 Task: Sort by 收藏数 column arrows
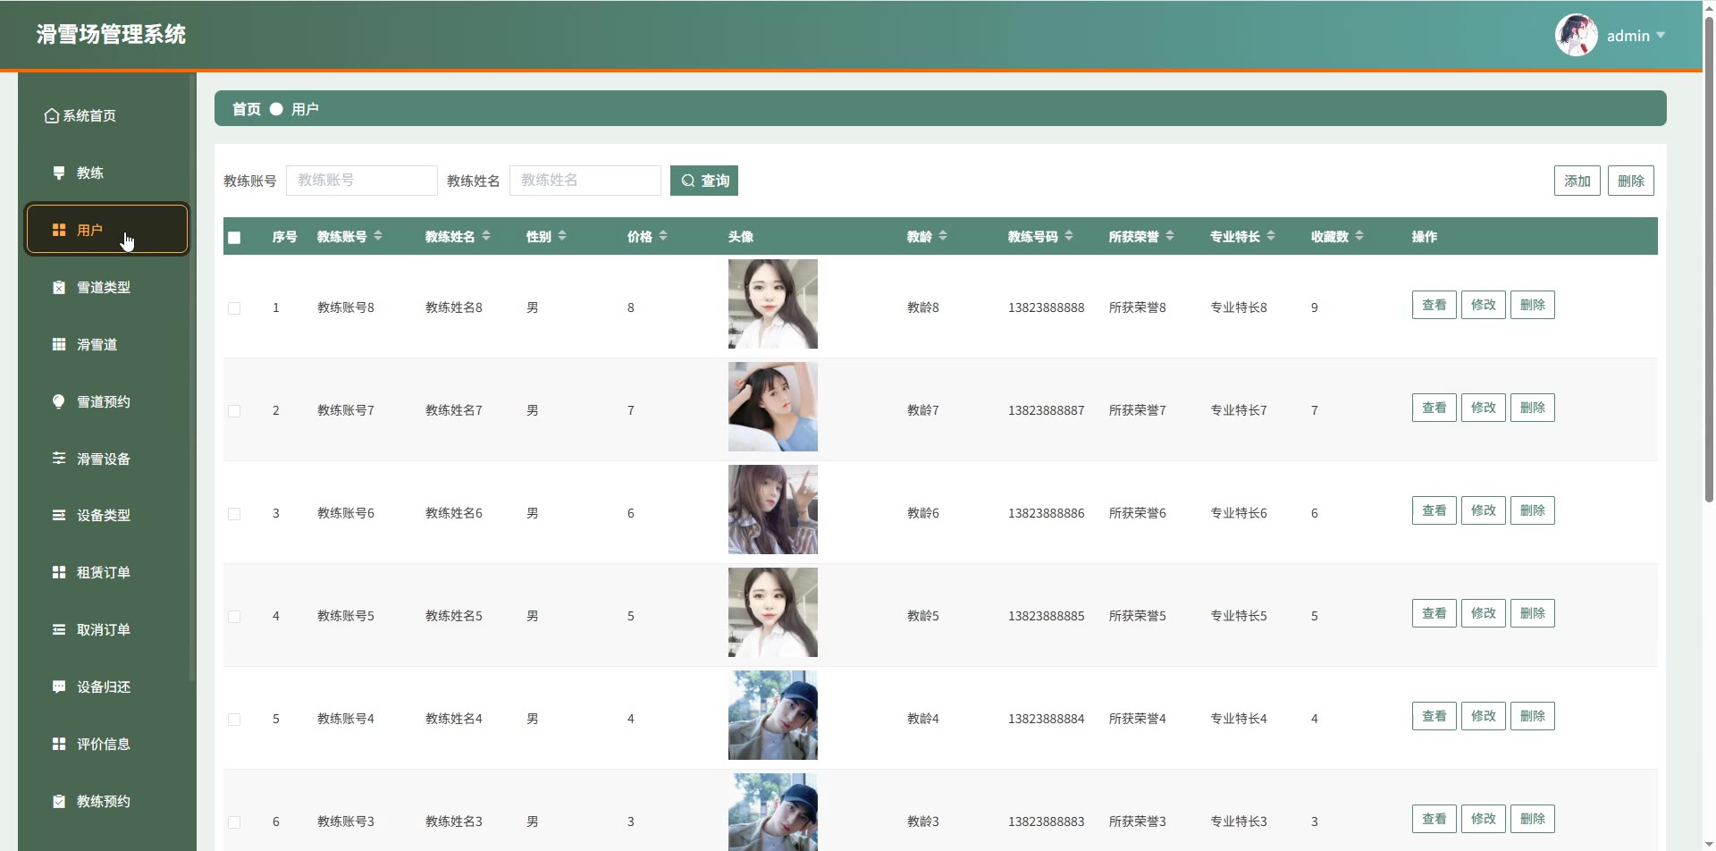1359,236
